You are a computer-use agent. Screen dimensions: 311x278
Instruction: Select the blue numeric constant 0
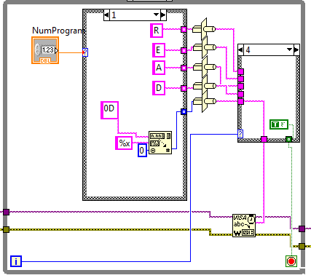click(142, 150)
